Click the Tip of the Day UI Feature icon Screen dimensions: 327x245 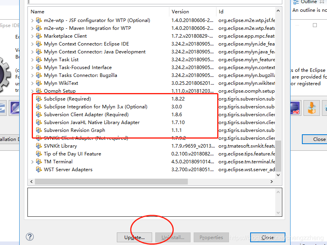click(38, 154)
